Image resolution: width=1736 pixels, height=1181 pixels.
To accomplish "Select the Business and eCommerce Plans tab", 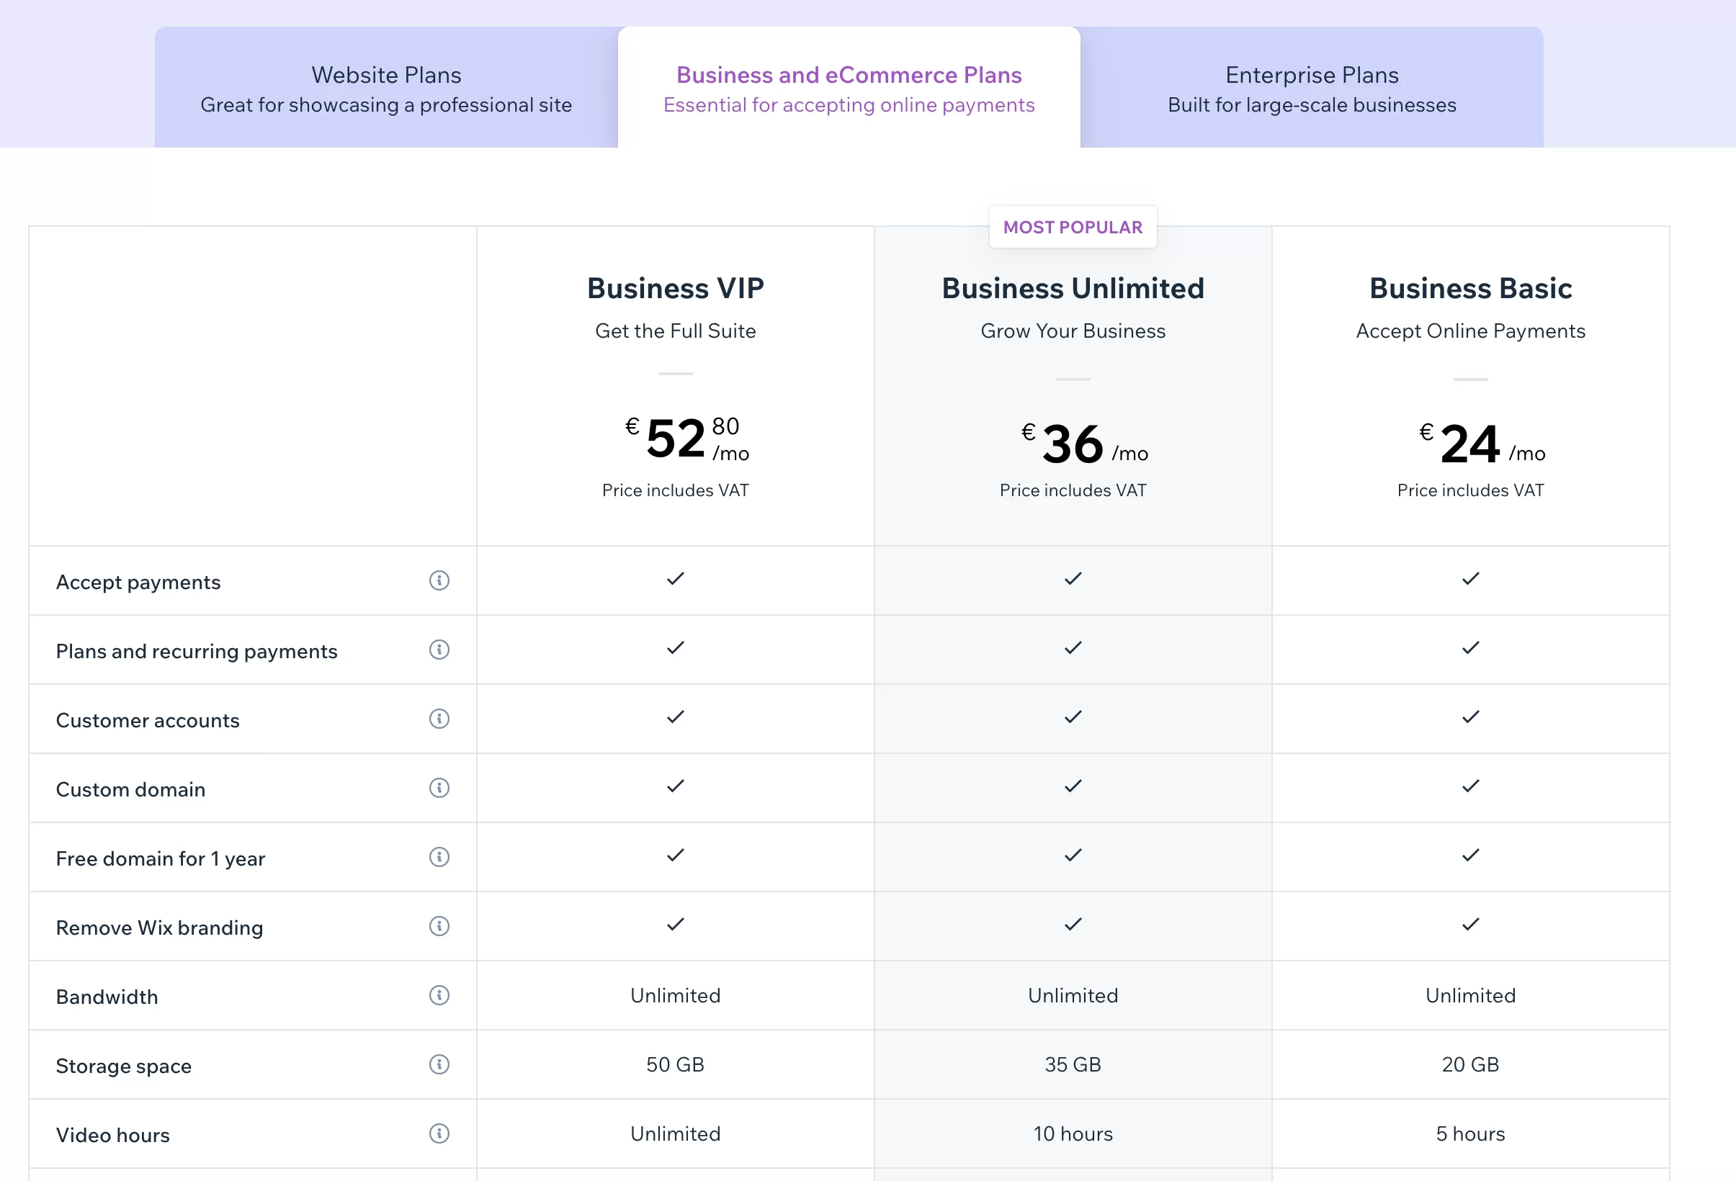I will [x=849, y=89].
